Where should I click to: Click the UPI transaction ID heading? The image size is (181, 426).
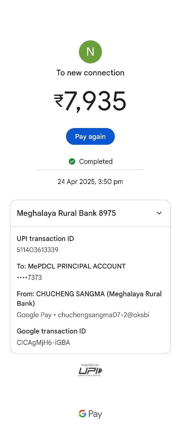pos(45,239)
